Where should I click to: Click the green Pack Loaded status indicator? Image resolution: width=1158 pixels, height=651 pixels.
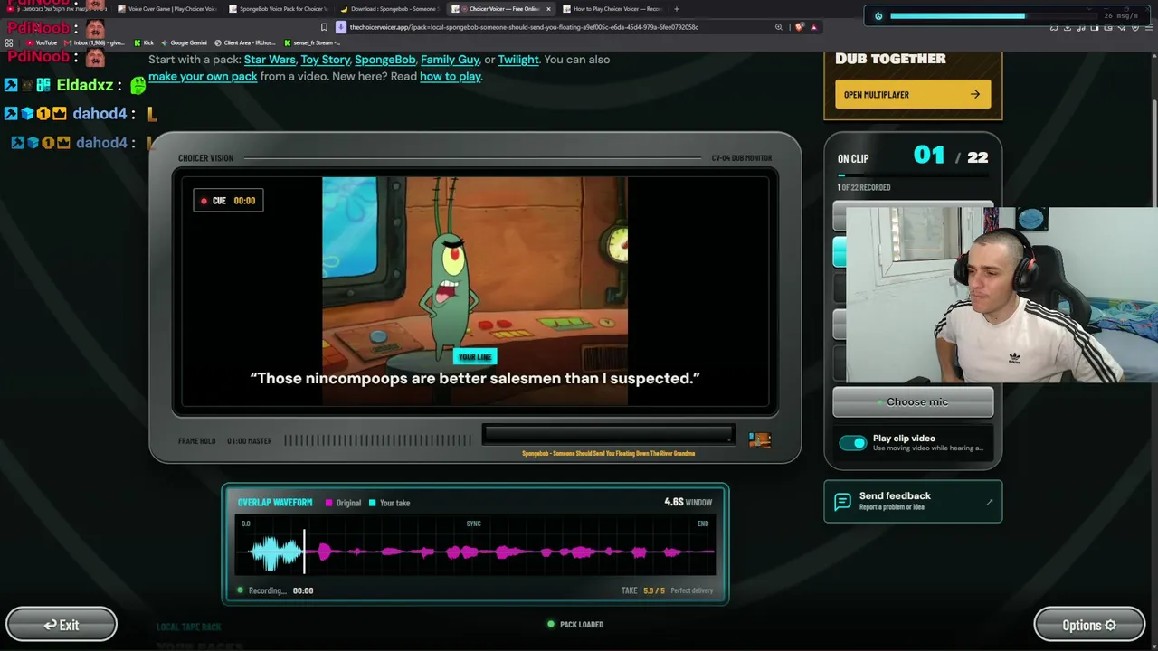[x=551, y=624]
